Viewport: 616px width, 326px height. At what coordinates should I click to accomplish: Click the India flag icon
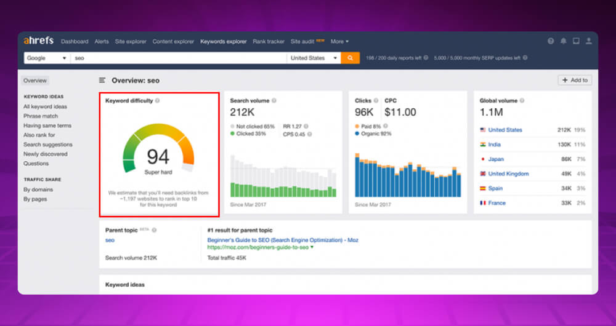click(483, 145)
